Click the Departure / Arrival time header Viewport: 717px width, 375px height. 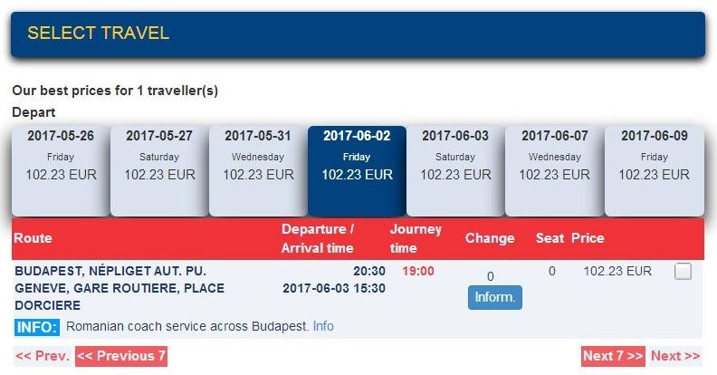(318, 238)
